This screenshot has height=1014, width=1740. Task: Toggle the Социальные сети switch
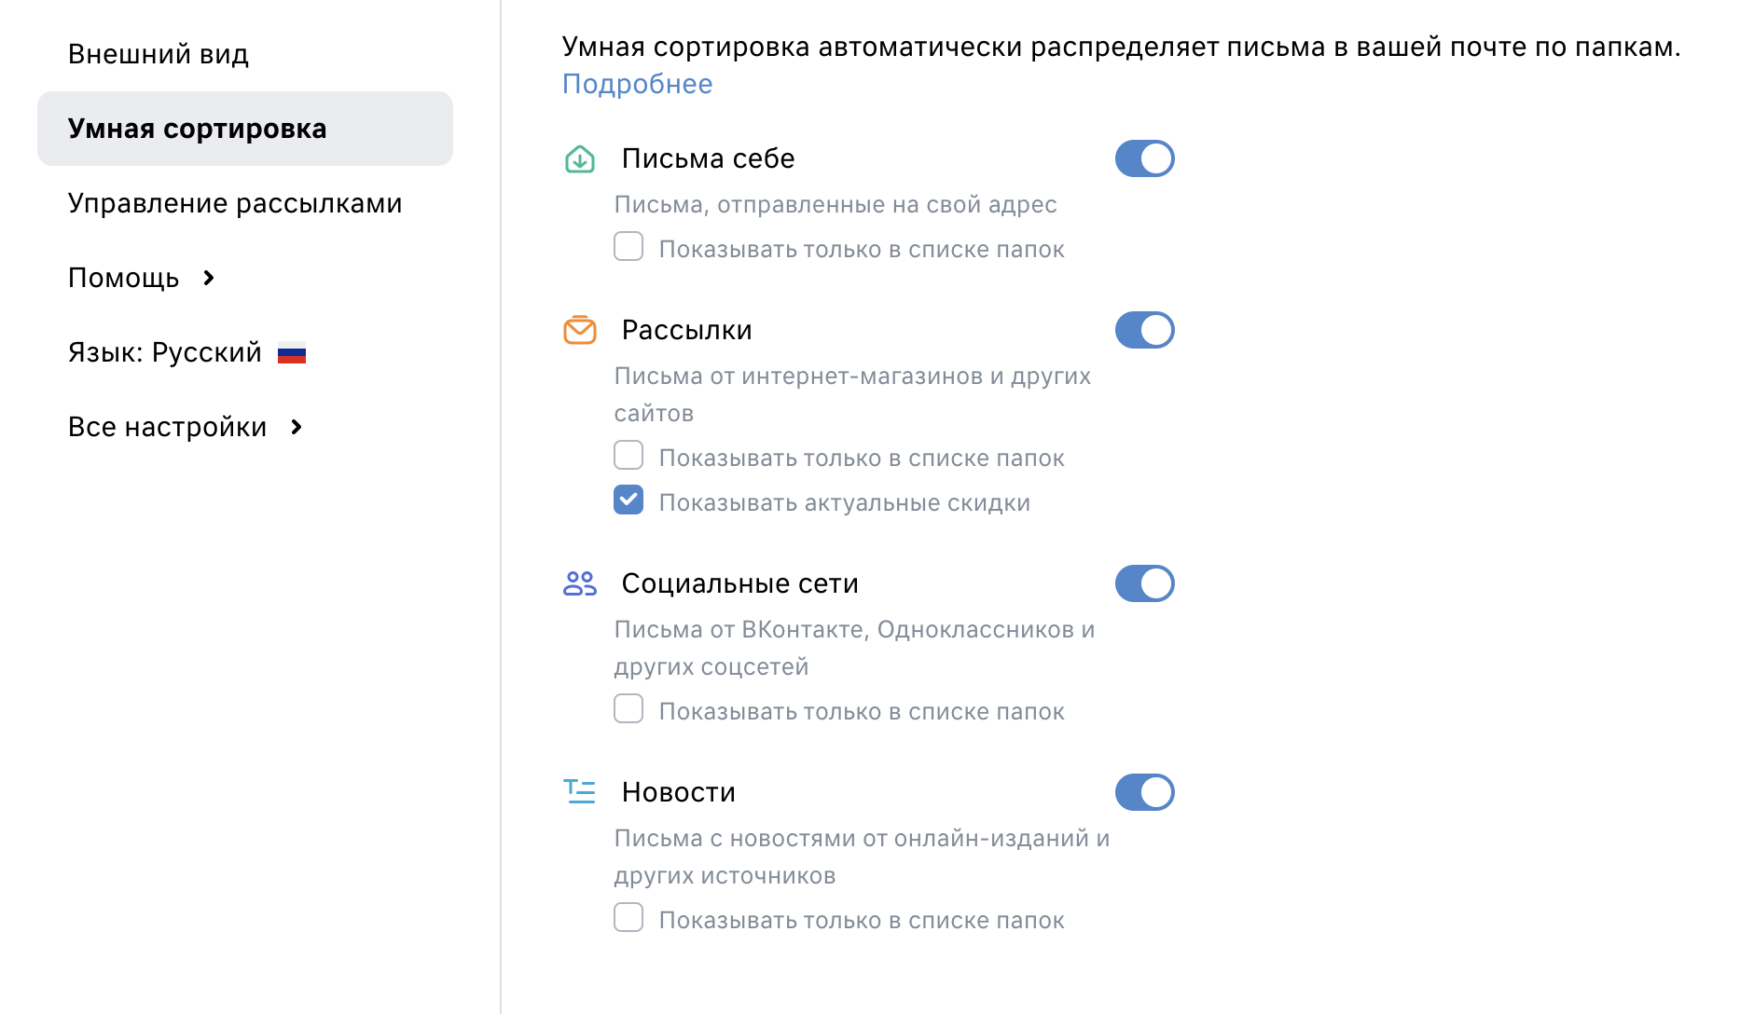(1144, 583)
